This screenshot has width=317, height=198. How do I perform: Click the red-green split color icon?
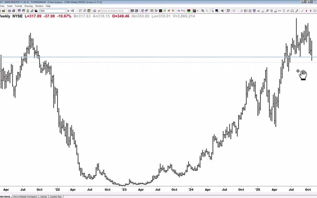[x=189, y=11]
